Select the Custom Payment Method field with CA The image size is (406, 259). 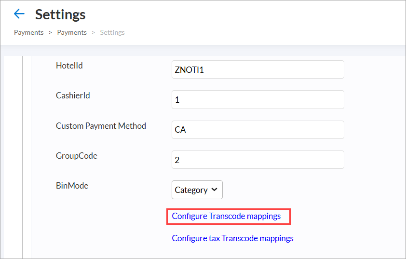tap(257, 129)
